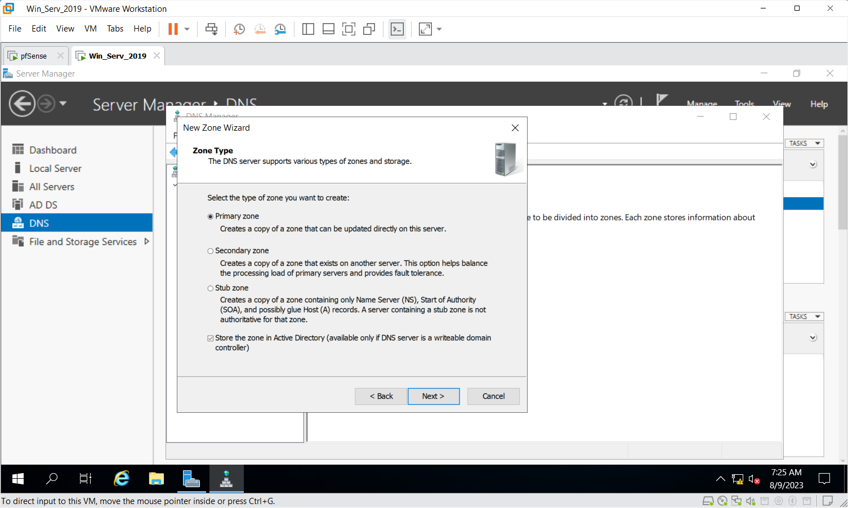Switch to the pfSense VM tab

34,56
